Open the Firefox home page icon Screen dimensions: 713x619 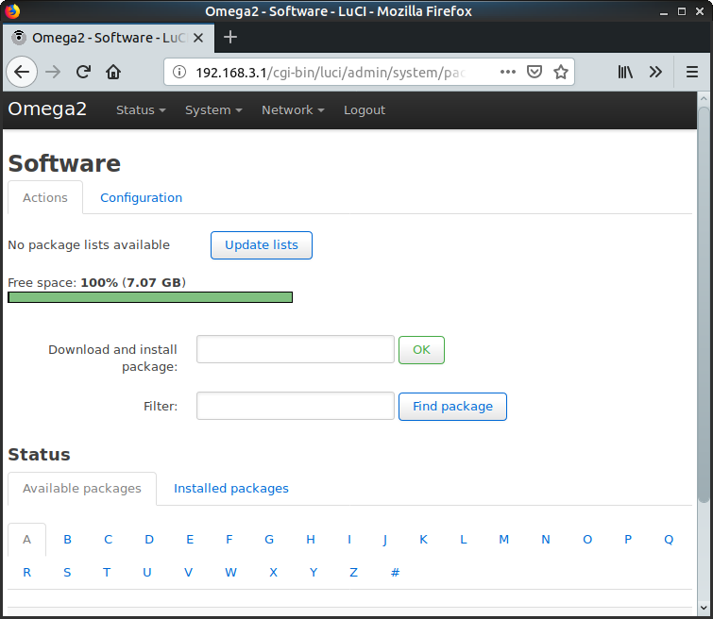[x=113, y=72]
